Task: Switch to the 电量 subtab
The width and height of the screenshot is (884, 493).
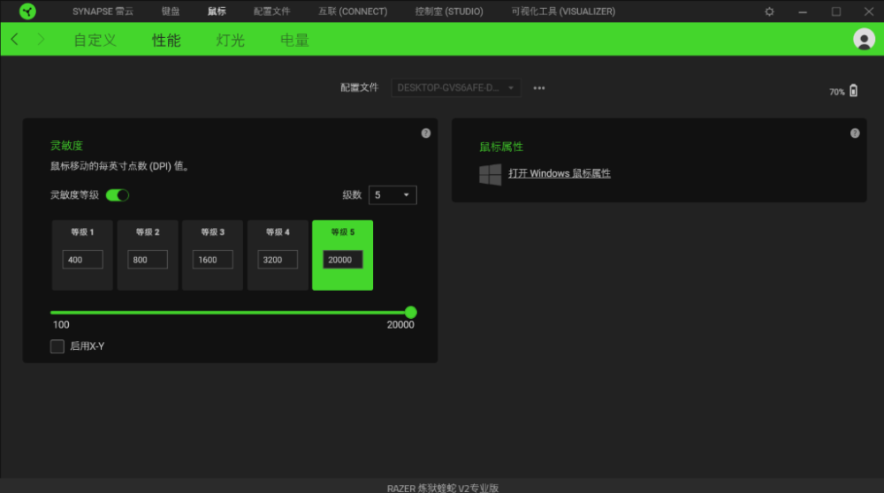Action: click(x=294, y=40)
